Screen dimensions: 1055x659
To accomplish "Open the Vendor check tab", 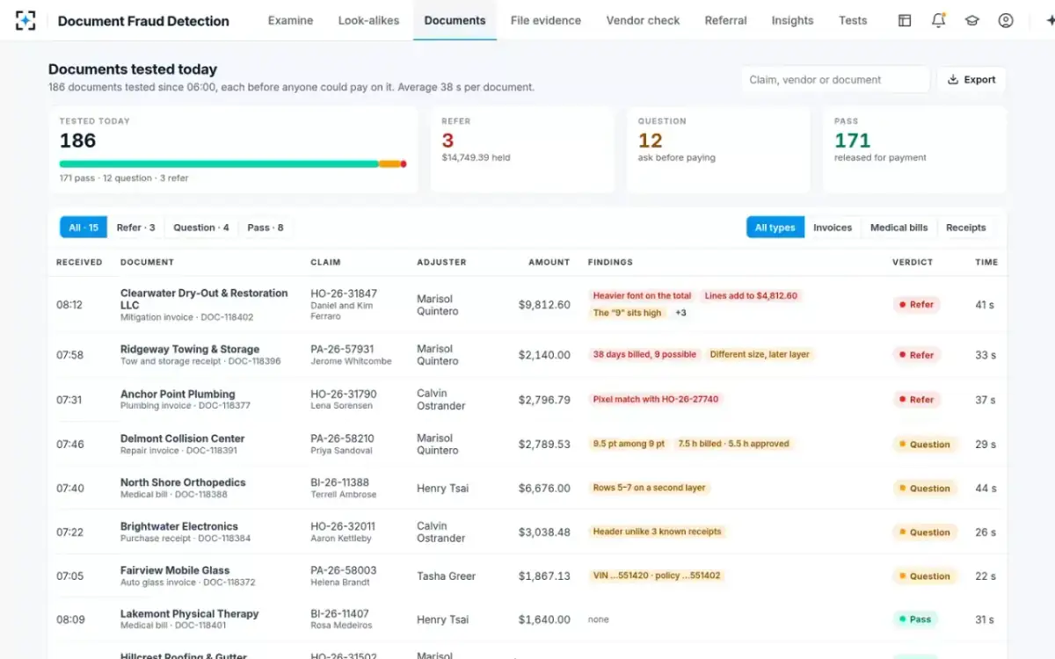I will point(643,20).
